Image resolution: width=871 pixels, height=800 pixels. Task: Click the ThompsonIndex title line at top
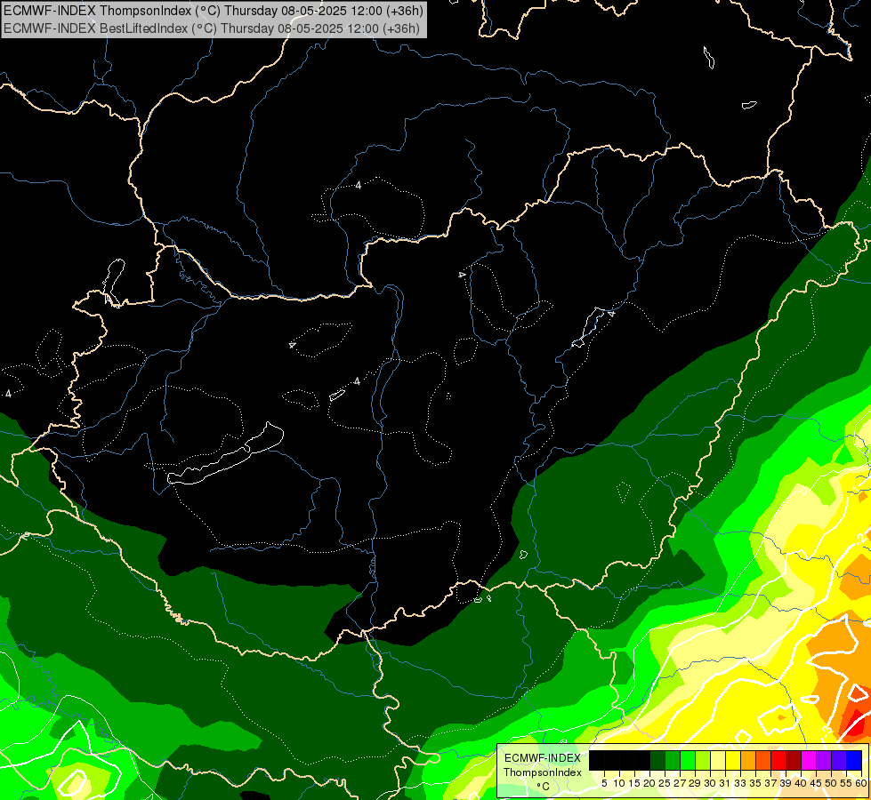pos(214,10)
